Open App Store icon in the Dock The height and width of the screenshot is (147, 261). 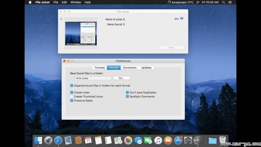point(178,141)
